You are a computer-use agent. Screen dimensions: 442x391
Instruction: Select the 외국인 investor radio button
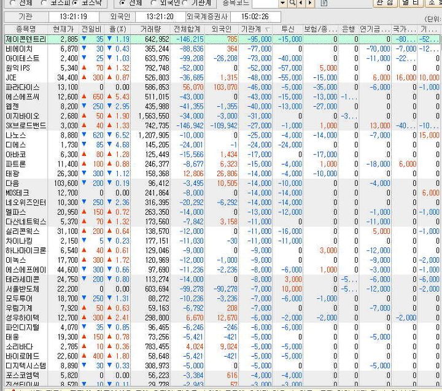153,3
